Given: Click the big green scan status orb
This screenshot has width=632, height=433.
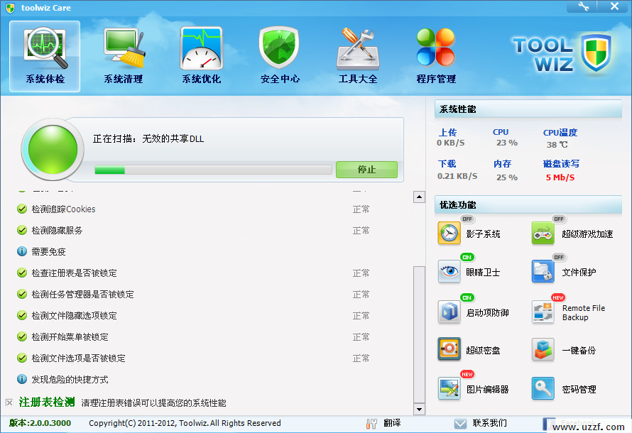Looking at the screenshot, I should [x=53, y=150].
